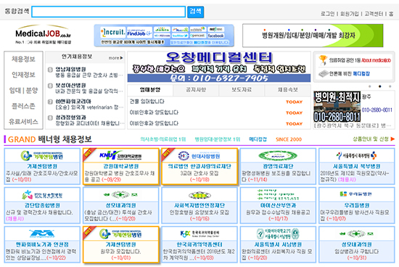
Task: Open the green cross logo above 투석실 간호사 모집
Action: [120, 195]
